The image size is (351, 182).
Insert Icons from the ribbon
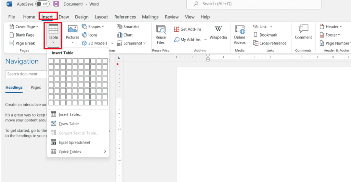click(x=90, y=35)
